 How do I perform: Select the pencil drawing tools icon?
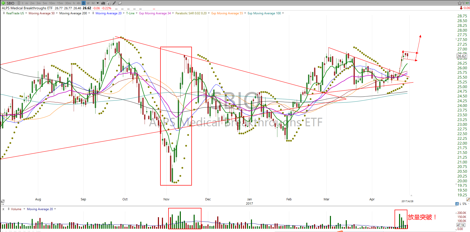114,3
